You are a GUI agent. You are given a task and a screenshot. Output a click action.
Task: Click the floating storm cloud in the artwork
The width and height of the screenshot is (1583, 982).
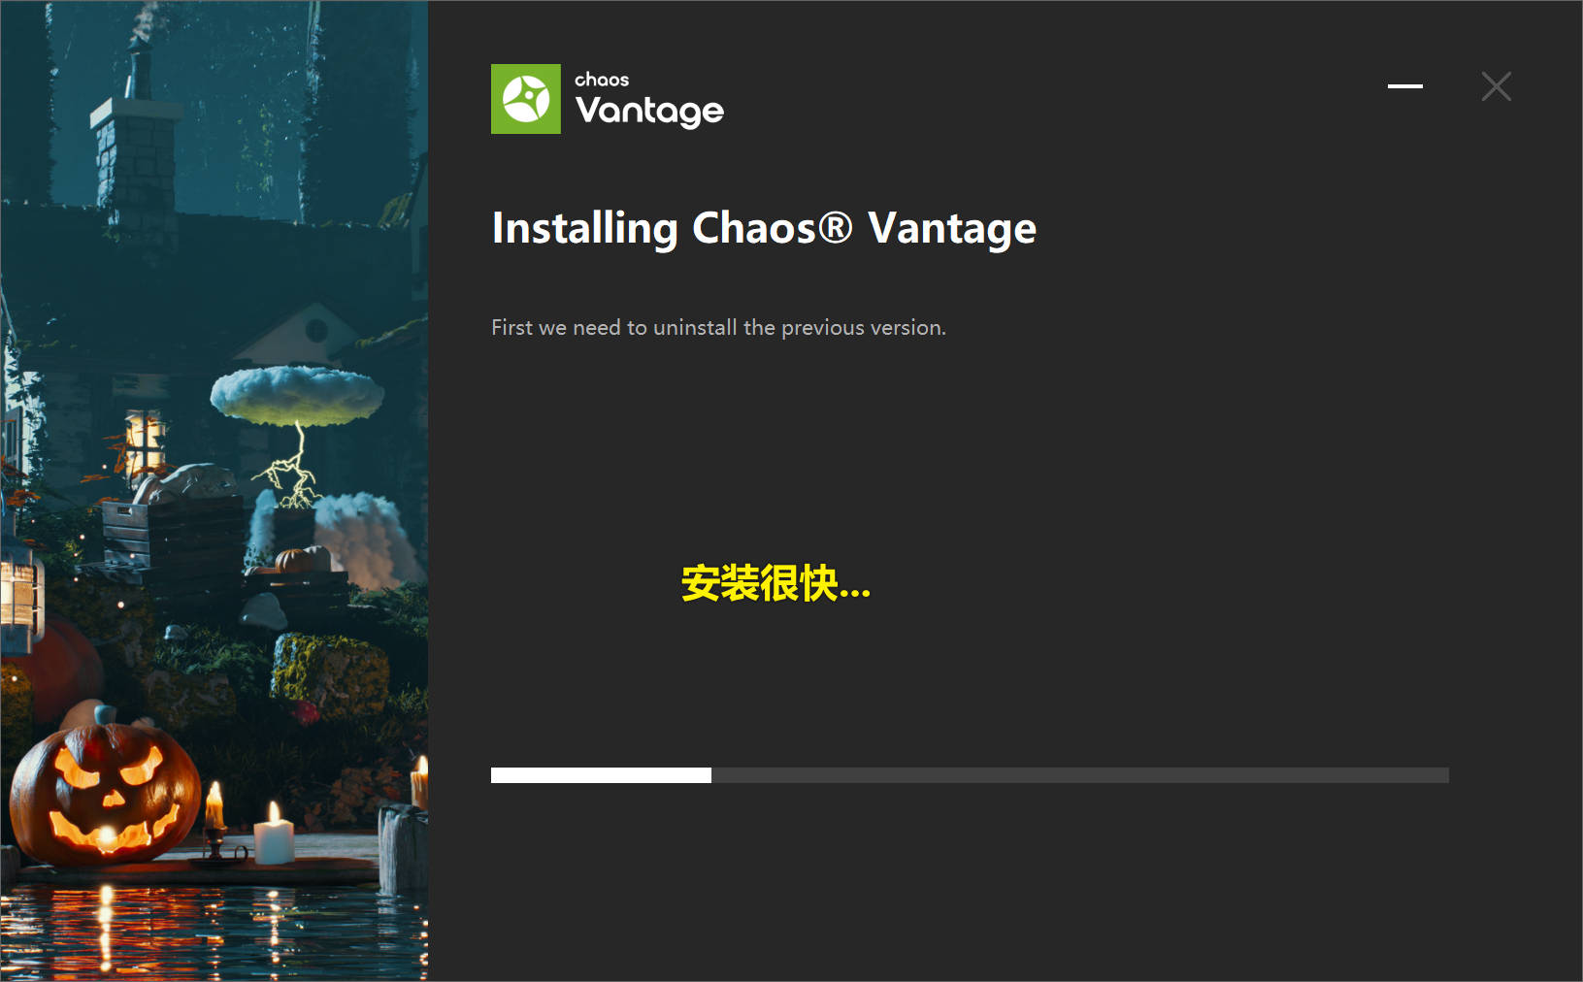click(297, 395)
